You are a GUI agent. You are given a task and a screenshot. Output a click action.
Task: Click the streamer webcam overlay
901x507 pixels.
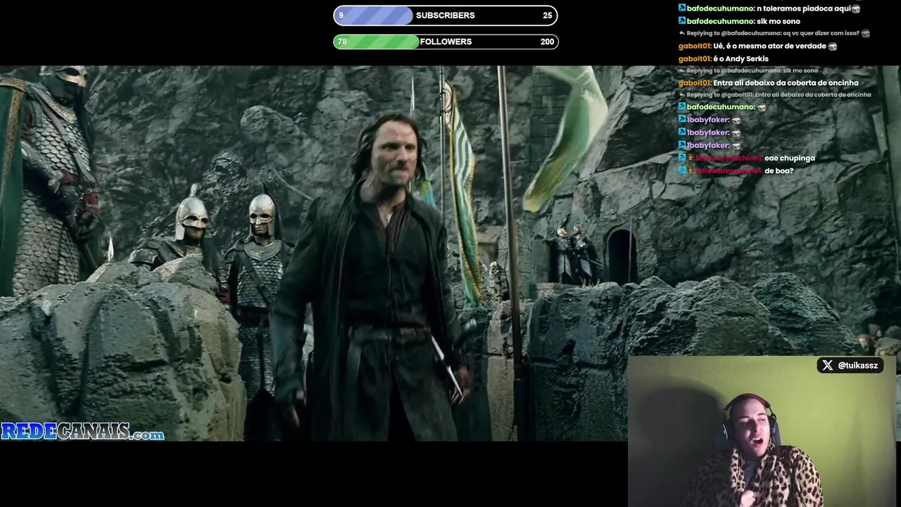(x=762, y=431)
